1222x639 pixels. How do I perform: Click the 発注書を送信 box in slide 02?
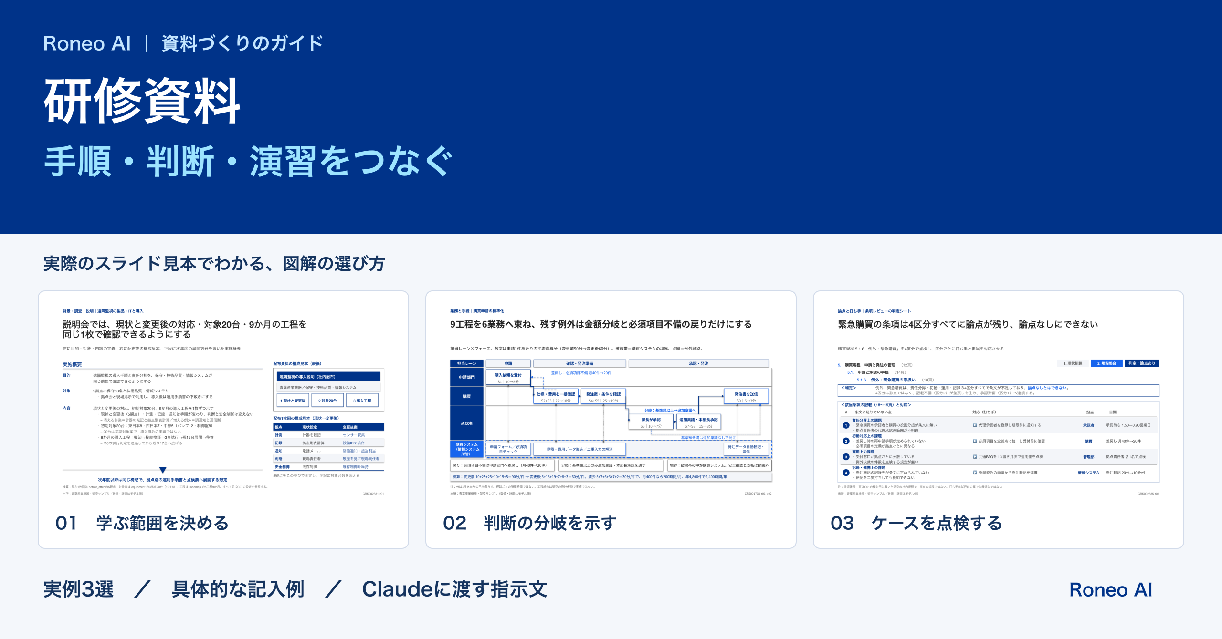(x=746, y=396)
